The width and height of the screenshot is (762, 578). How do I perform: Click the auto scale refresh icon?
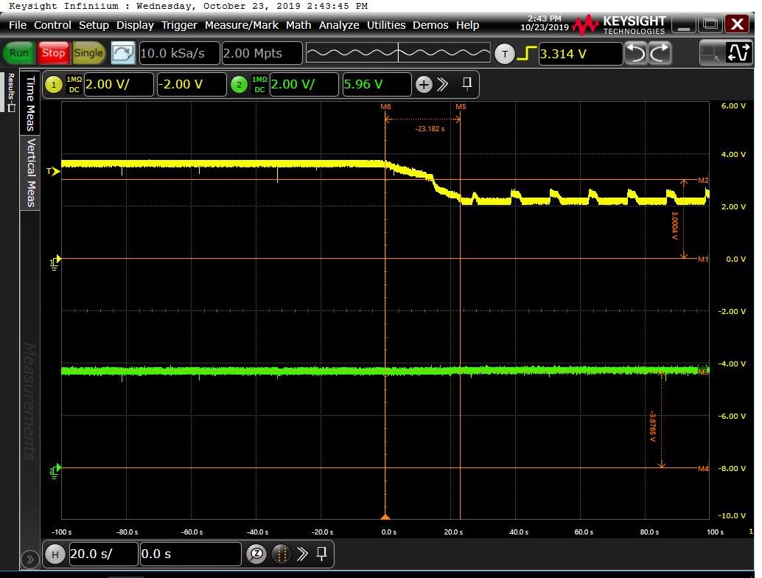123,53
